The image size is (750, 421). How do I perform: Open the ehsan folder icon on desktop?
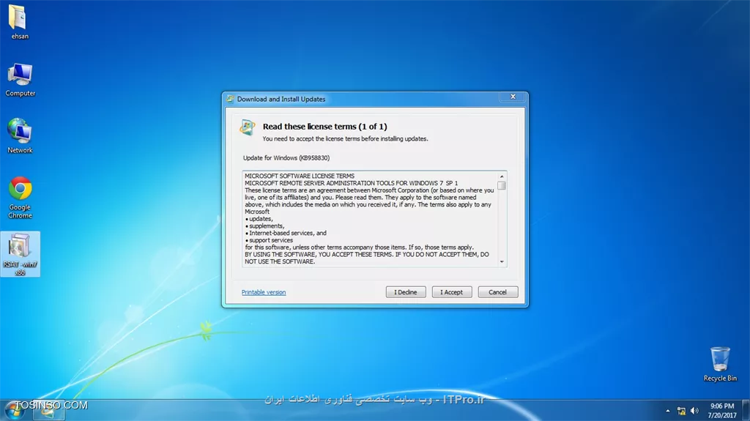coord(20,21)
